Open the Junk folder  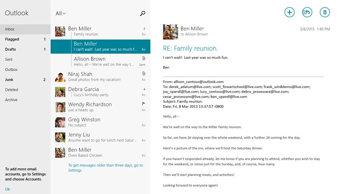[x=25, y=80]
